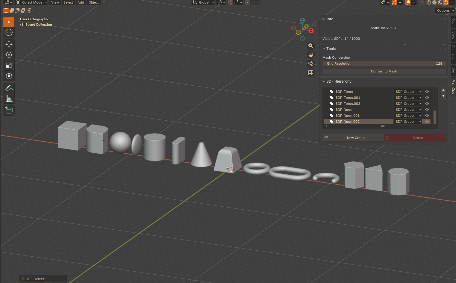
Task: Toggle visibility of SDF_Ngon.001
Action: coord(427,116)
